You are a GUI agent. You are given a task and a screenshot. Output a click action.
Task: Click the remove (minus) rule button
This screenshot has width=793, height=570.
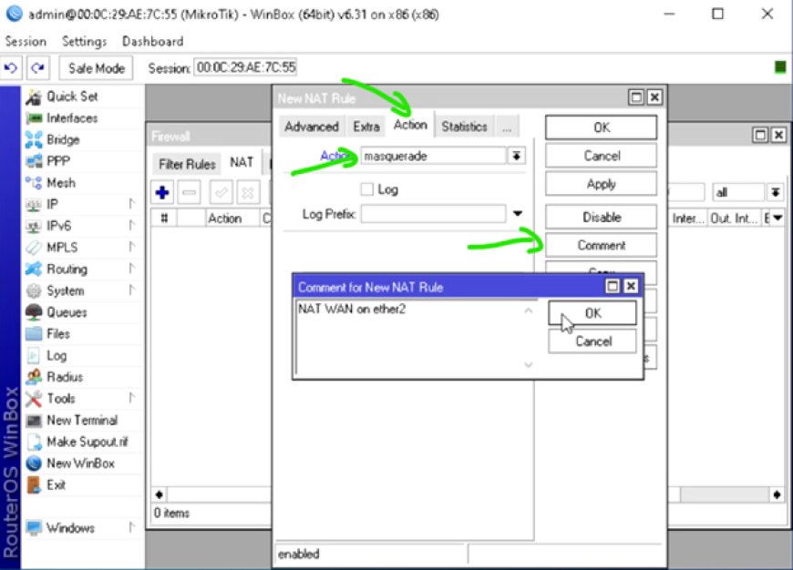(x=189, y=192)
